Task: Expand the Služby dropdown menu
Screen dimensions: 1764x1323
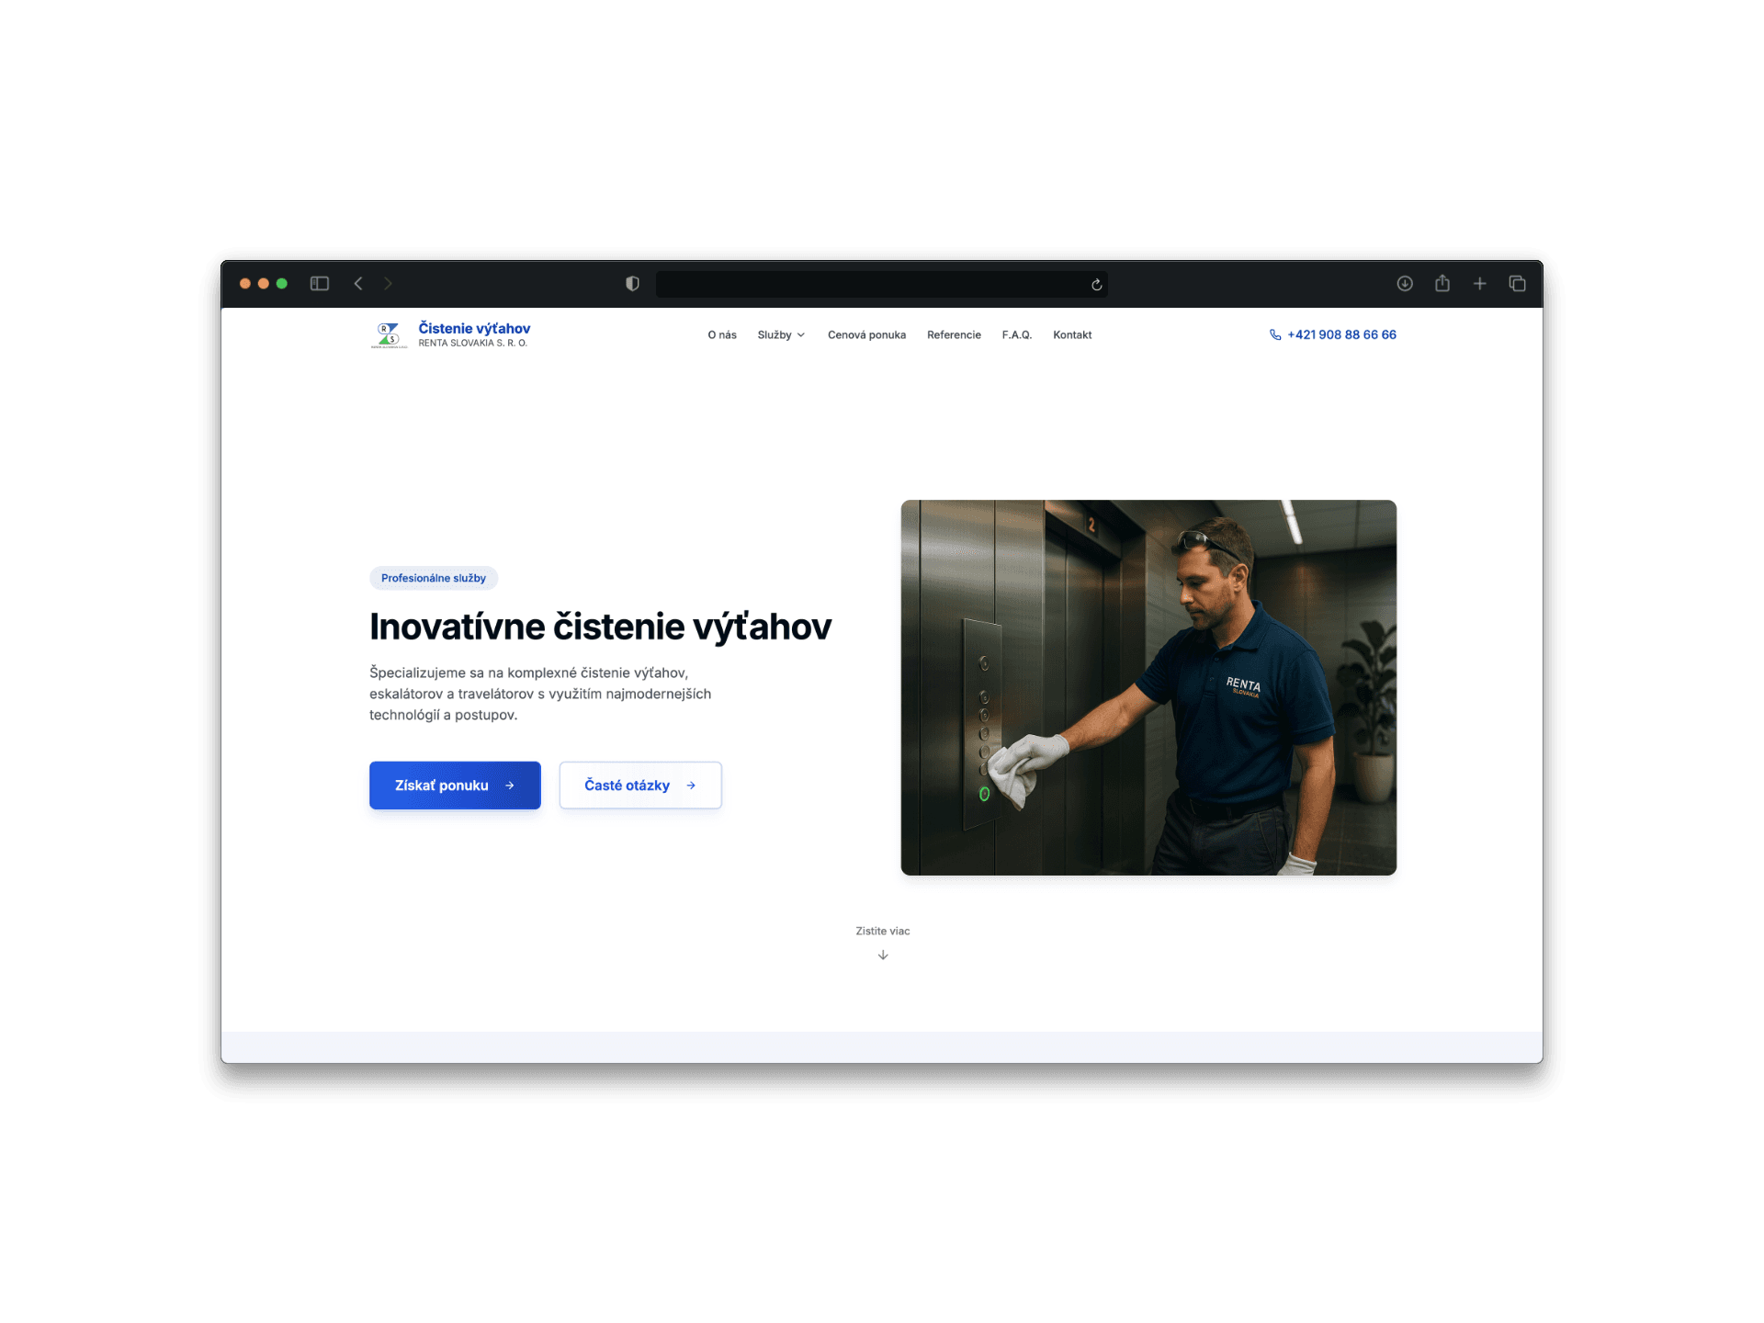Action: coord(781,335)
